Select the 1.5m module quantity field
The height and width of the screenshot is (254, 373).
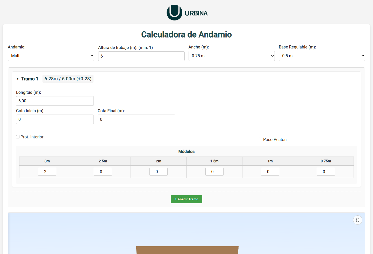(x=214, y=172)
